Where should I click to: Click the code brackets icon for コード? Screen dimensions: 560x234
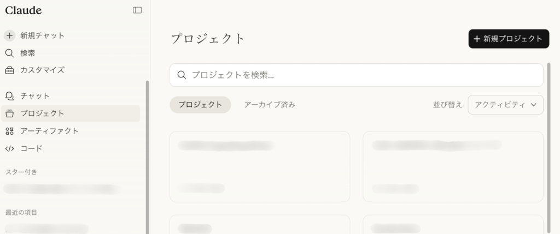coord(9,148)
